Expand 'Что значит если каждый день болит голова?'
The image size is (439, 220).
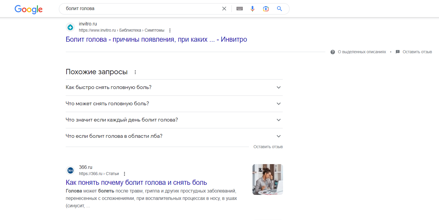[x=174, y=120]
